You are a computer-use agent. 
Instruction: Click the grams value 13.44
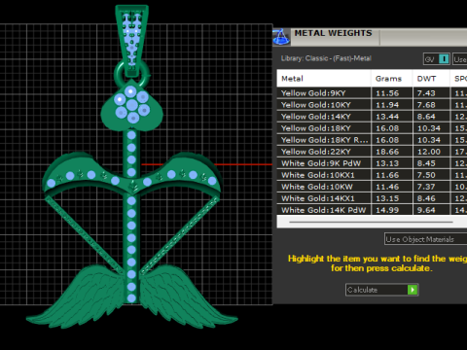pos(387,117)
